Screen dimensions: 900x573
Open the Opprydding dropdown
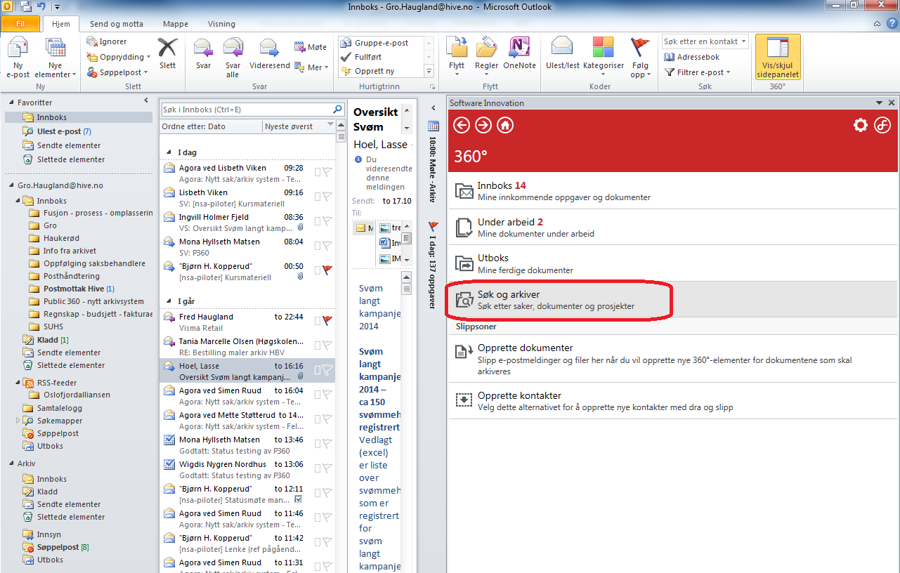pos(119,57)
